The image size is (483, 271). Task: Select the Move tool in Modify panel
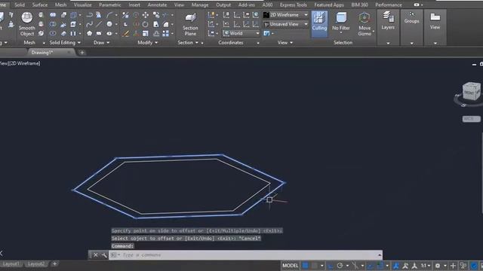tap(145, 15)
